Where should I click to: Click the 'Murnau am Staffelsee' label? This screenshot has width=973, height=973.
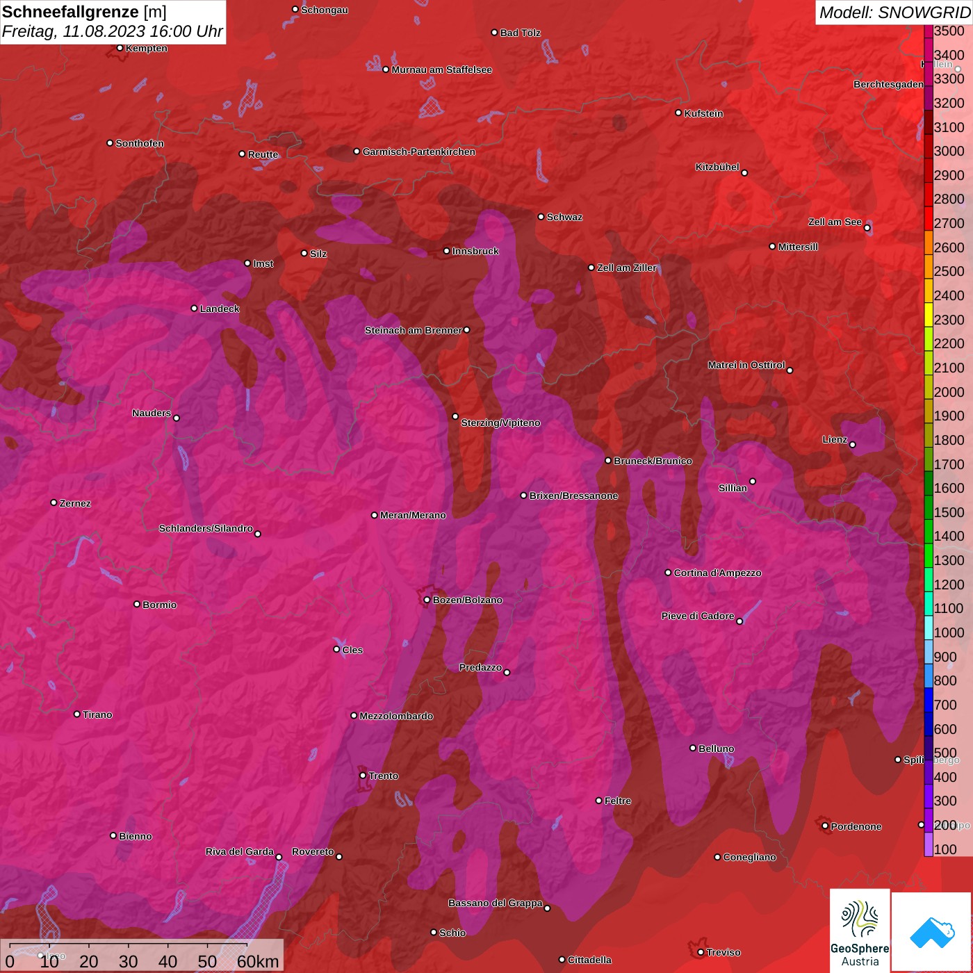click(441, 69)
